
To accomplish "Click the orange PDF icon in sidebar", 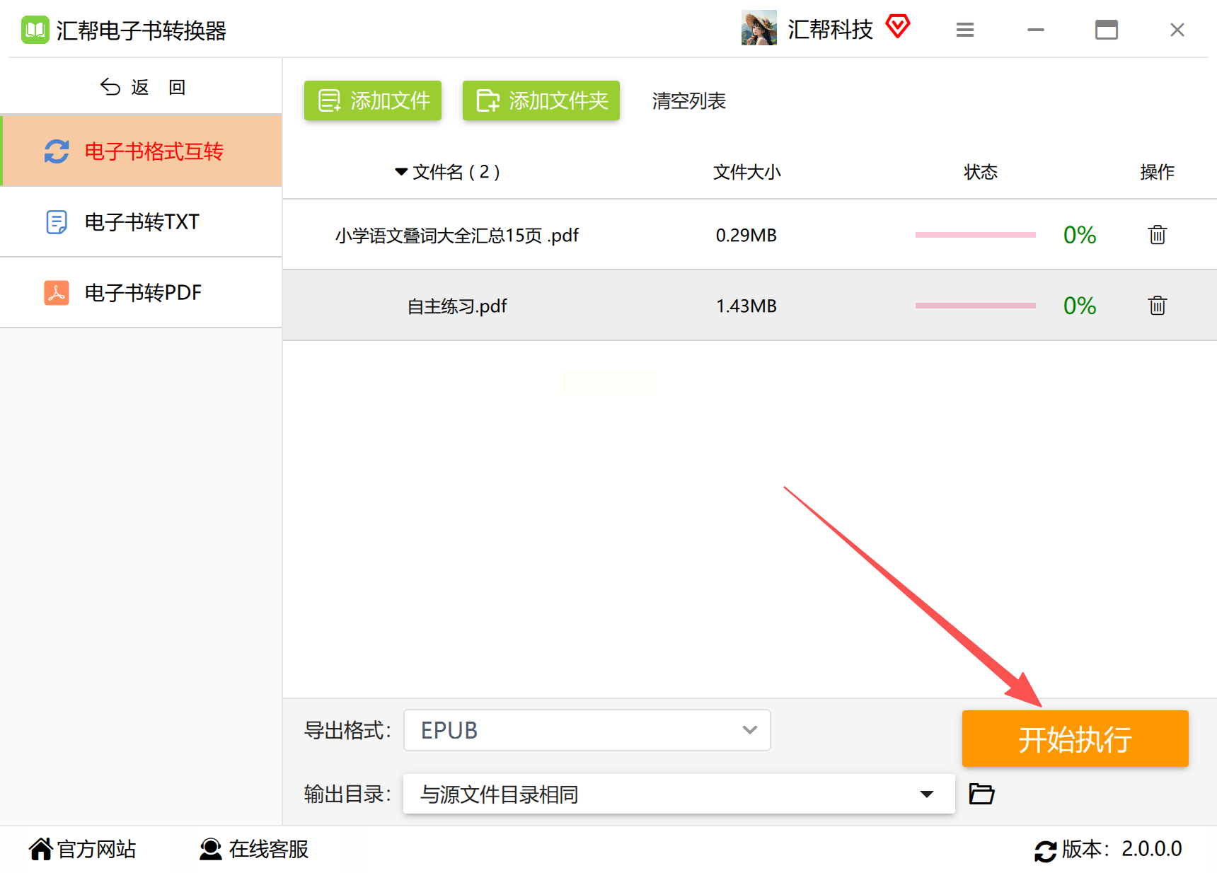I will coord(57,293).
